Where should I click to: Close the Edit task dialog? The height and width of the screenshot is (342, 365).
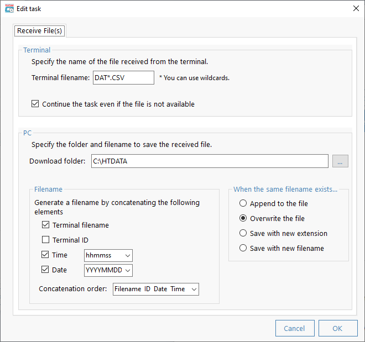[356, 8]
